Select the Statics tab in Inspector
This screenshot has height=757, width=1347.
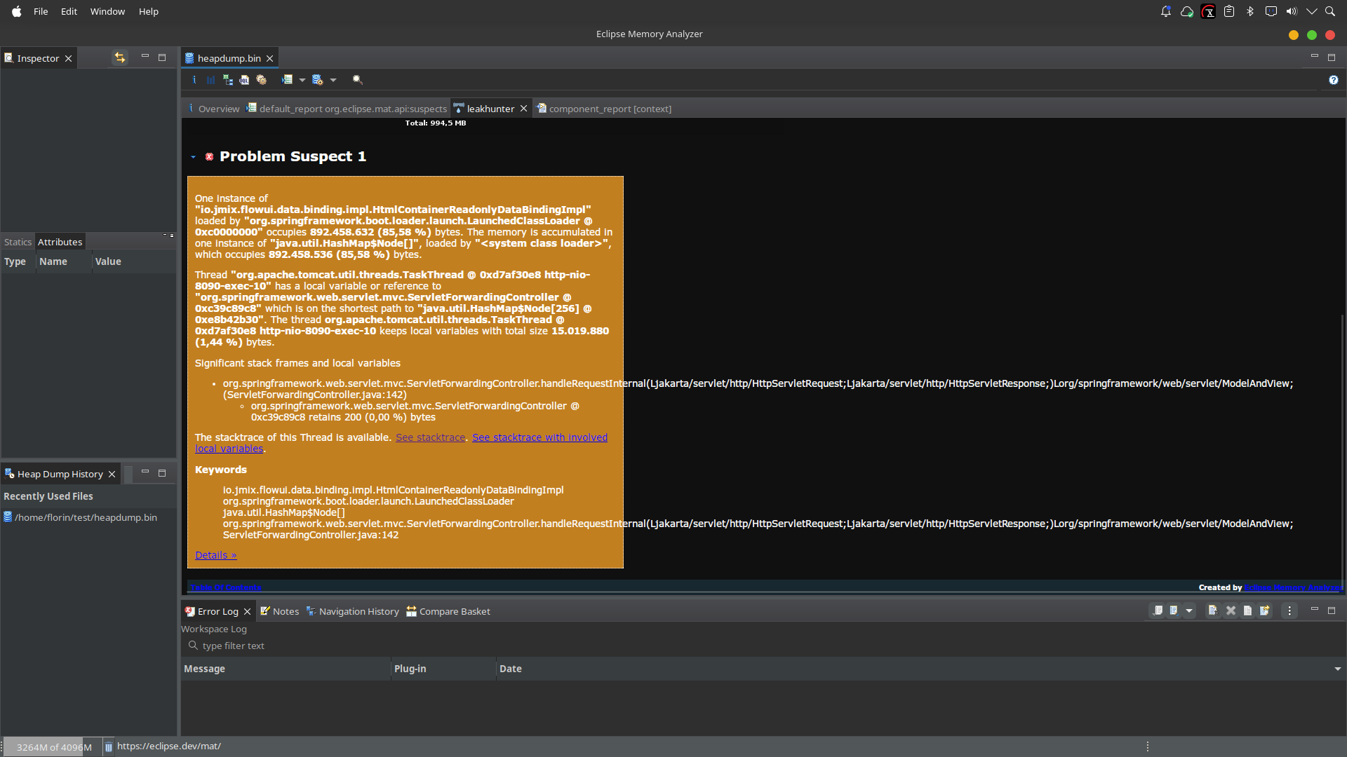coord(18,242)
